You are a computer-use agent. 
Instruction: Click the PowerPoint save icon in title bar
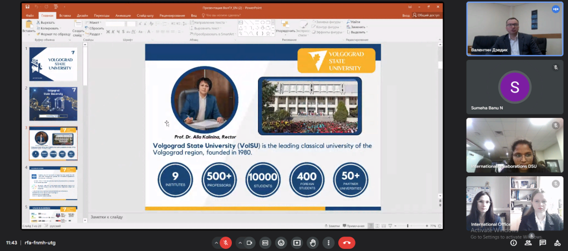[28, 7]
